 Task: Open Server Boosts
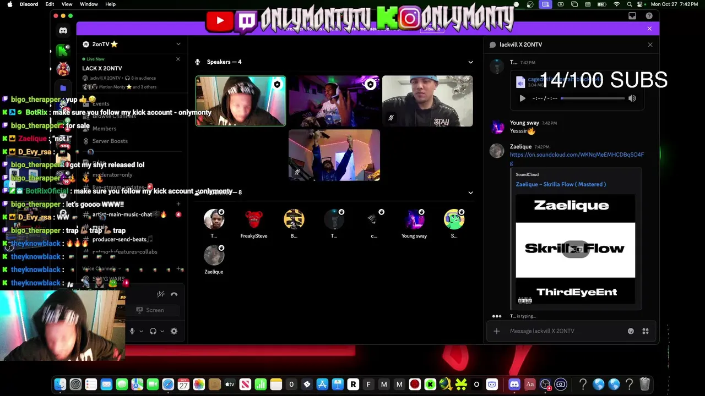pos(110,141)
